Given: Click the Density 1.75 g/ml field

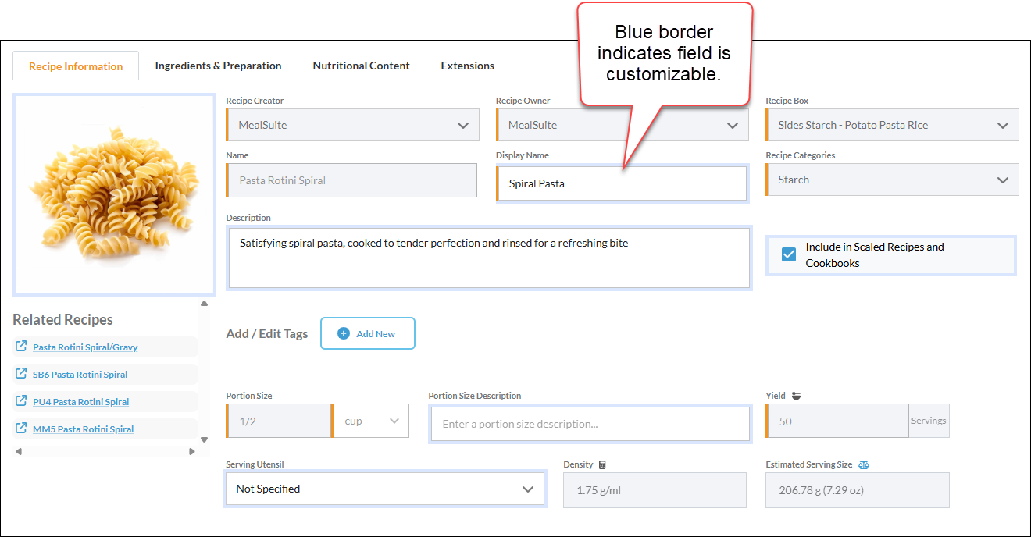Looking at the screenshot, I should 655,490.
